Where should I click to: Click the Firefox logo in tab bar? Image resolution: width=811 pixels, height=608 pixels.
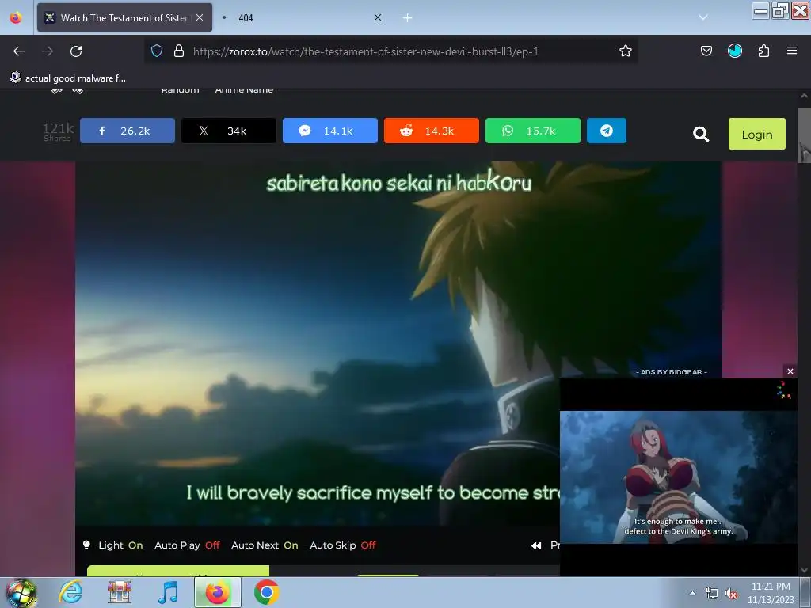click(x=16, y=17)
